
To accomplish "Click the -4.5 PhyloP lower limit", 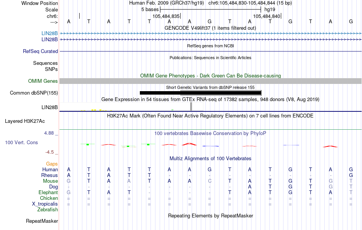I will 50,152.
